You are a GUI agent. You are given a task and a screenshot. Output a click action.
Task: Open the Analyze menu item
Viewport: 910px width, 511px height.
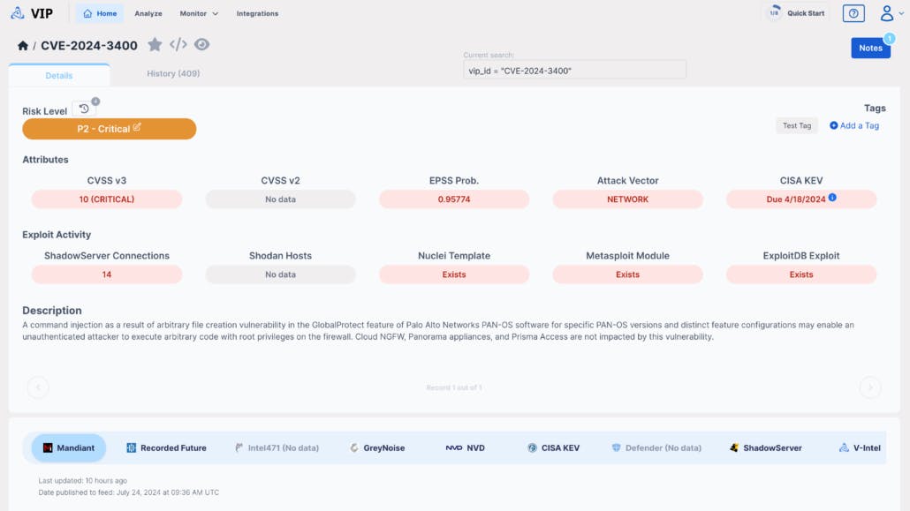148,13
